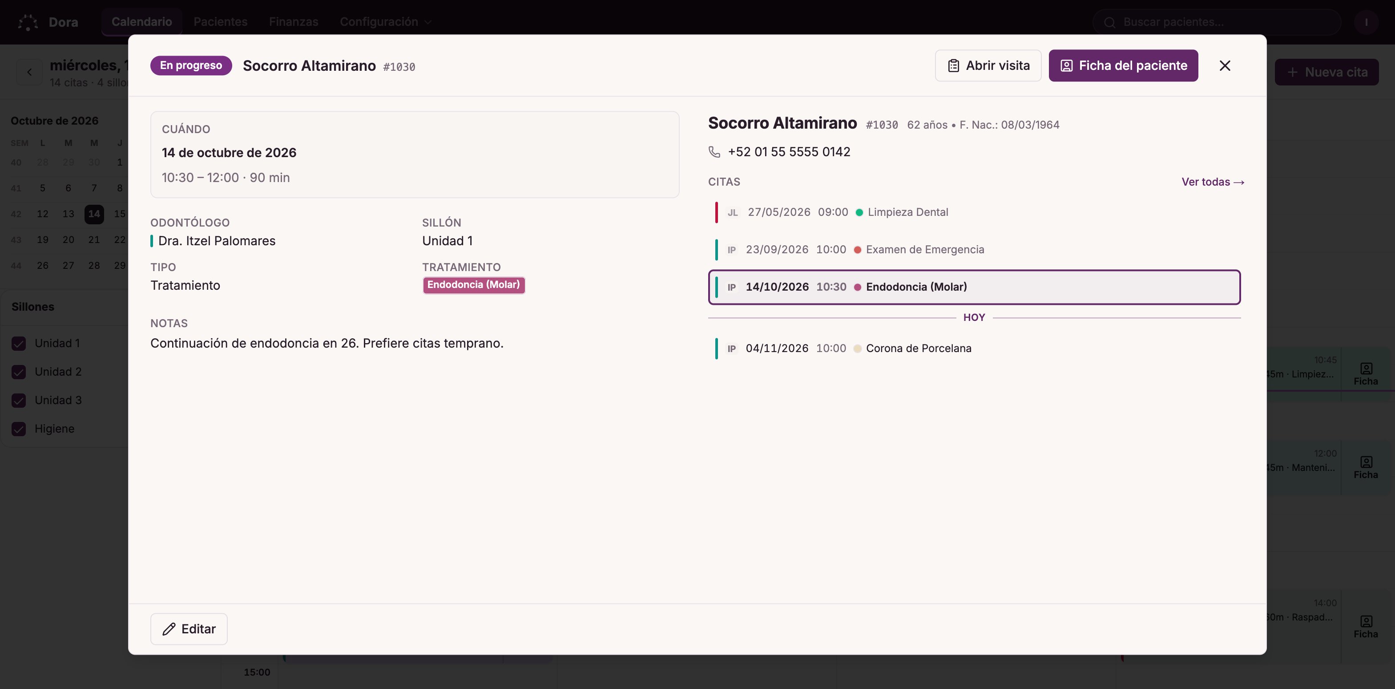
Task: Disable the Higiene chair checkbox
Action: pos(19,429)
